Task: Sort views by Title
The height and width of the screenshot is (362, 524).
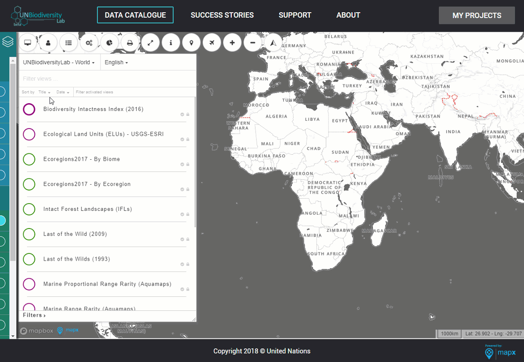Action: pyautogui.click(x=44, y=92)
